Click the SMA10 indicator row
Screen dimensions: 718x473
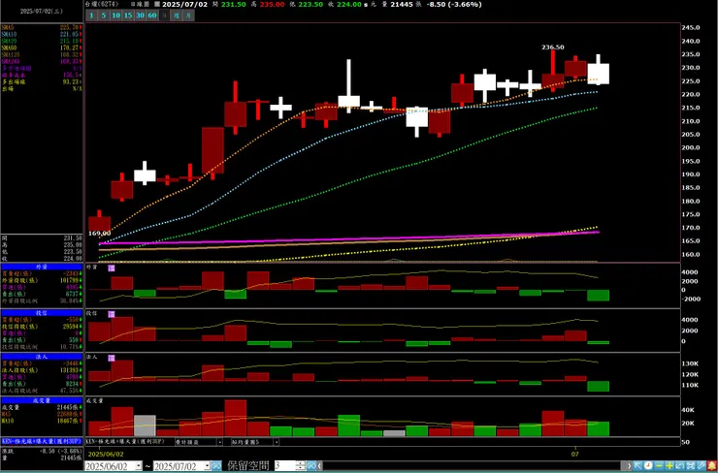coord(42,34)
